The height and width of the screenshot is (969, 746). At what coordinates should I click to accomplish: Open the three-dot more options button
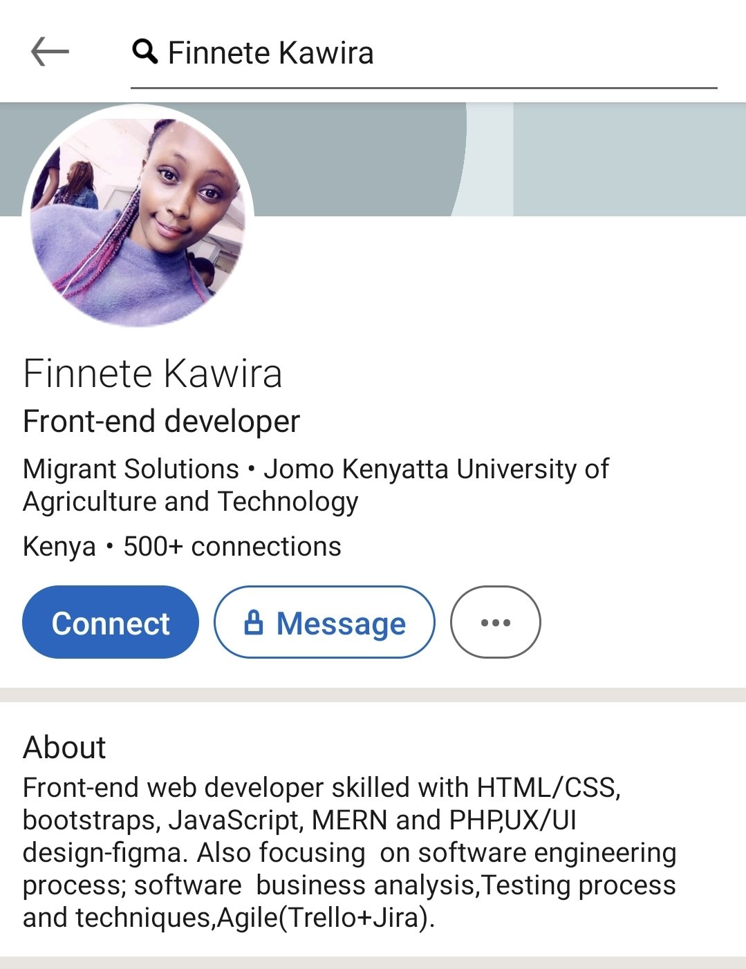point(495,622)
